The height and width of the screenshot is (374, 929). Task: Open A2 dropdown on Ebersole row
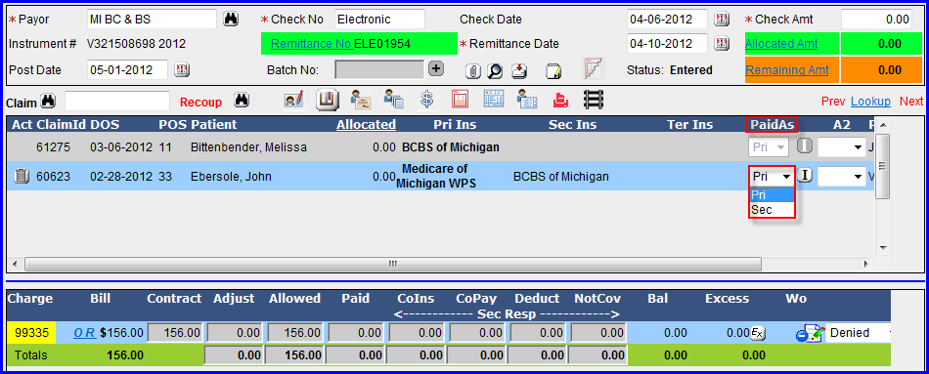coord(841,177)
